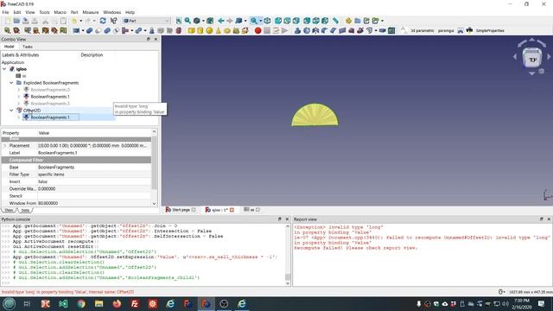Click the Filter Type value specific items
This screenshot has width=553, height=311.
coord(94,175)
